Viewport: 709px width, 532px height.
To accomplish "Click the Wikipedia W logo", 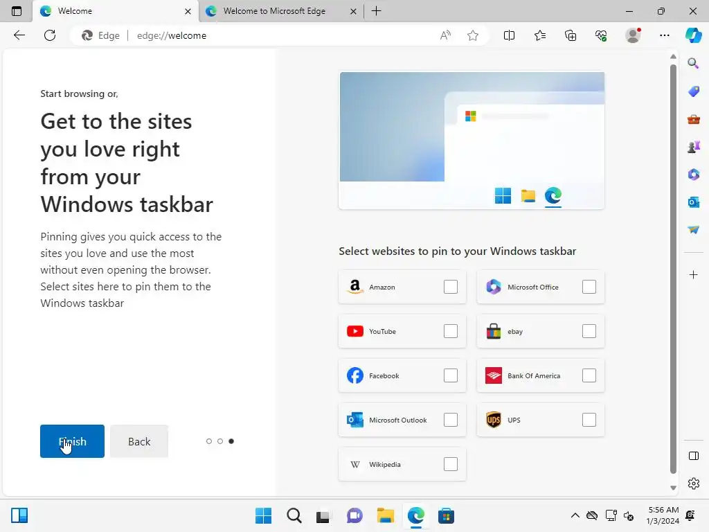I will pos(355,465).
